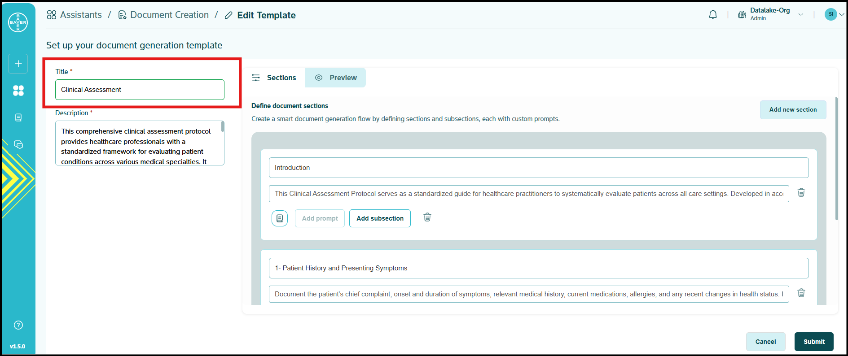
Task: Open the four-dots apps icon in the sidebar
Action: coord(18,91)
